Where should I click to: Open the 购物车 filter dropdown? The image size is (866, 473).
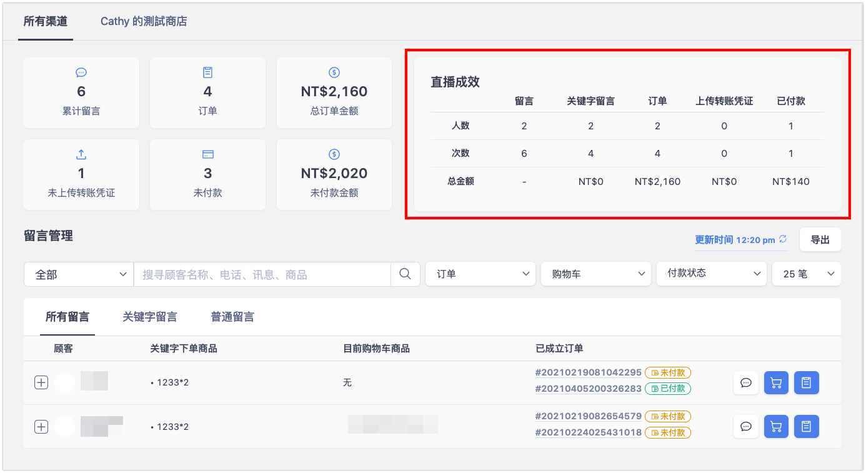pos(596,274)
